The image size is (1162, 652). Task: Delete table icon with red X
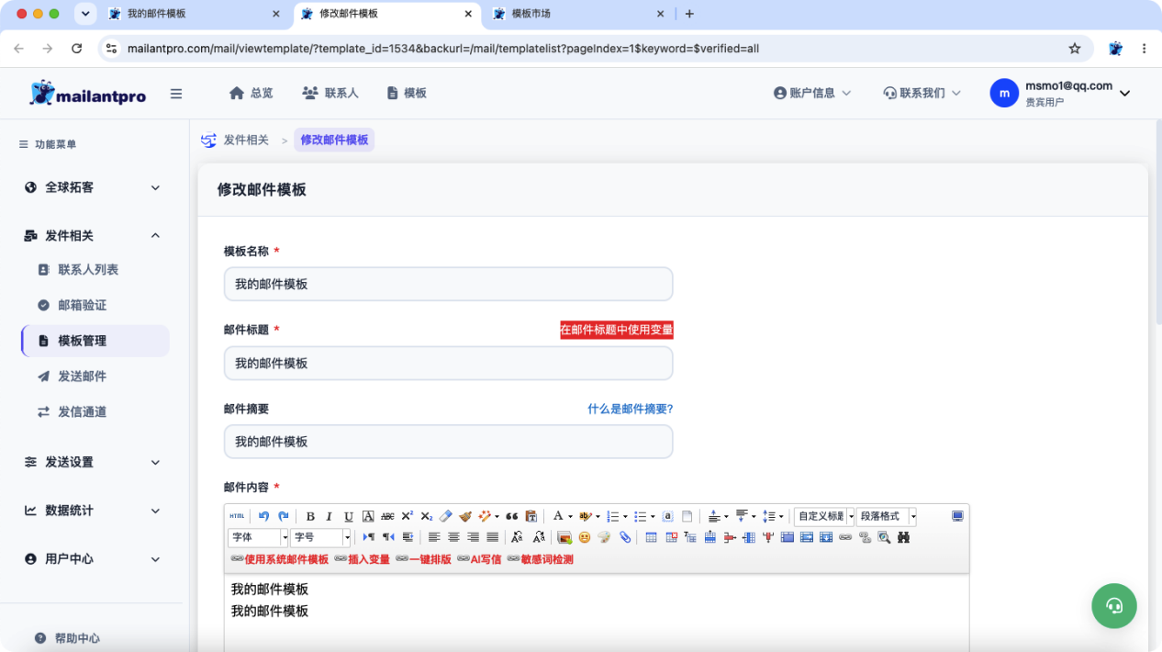(671, 537)
